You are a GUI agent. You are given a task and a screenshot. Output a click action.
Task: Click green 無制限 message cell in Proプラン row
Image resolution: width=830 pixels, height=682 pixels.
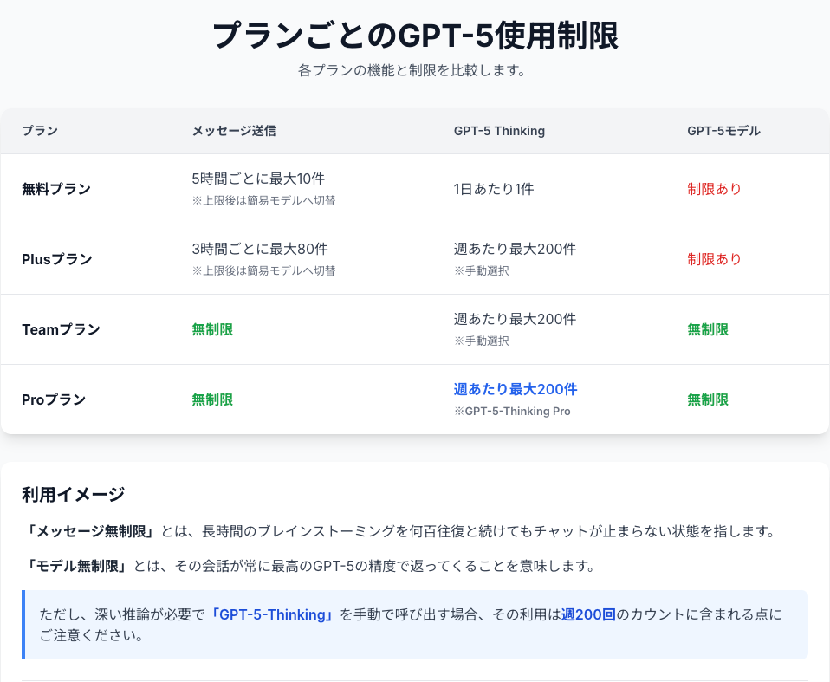point(212,399)
